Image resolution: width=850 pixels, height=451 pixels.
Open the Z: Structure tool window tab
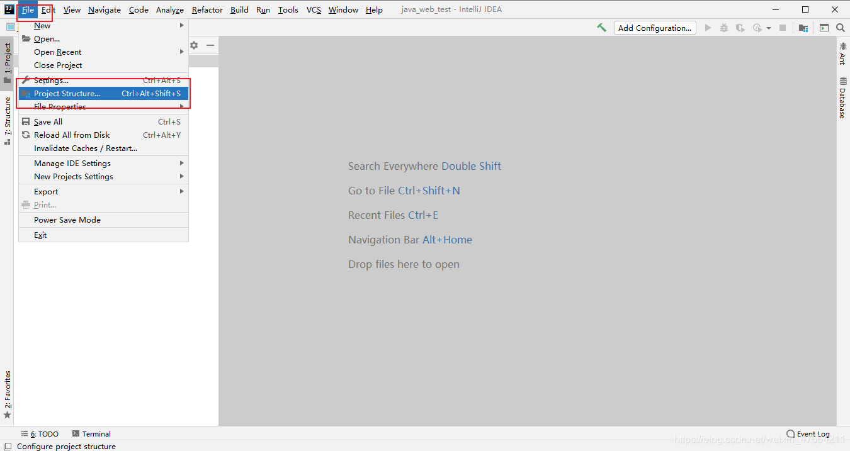pos(7,121)
